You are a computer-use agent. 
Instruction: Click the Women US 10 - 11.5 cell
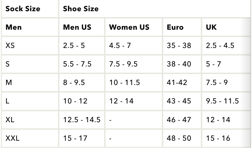click(134, 82)
